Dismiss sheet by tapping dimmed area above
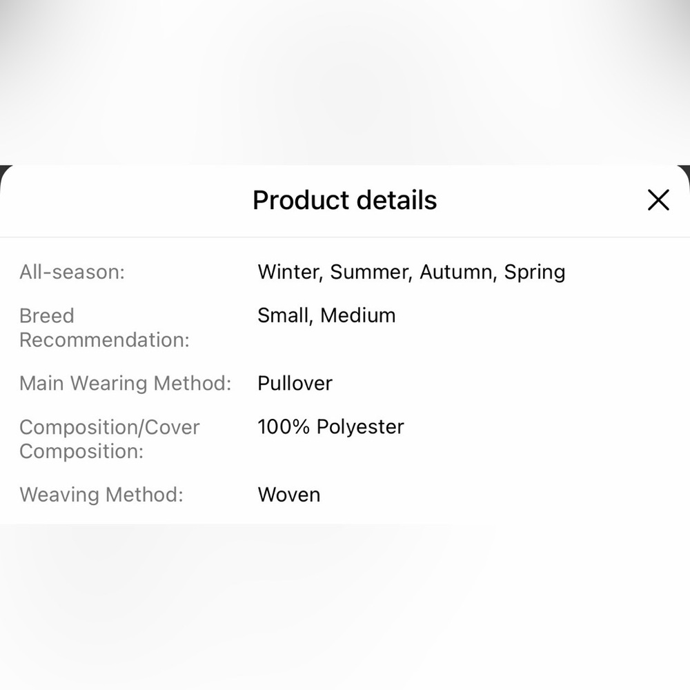The height and width of the screenshot is (690, 690). click(x=345, y=82)
